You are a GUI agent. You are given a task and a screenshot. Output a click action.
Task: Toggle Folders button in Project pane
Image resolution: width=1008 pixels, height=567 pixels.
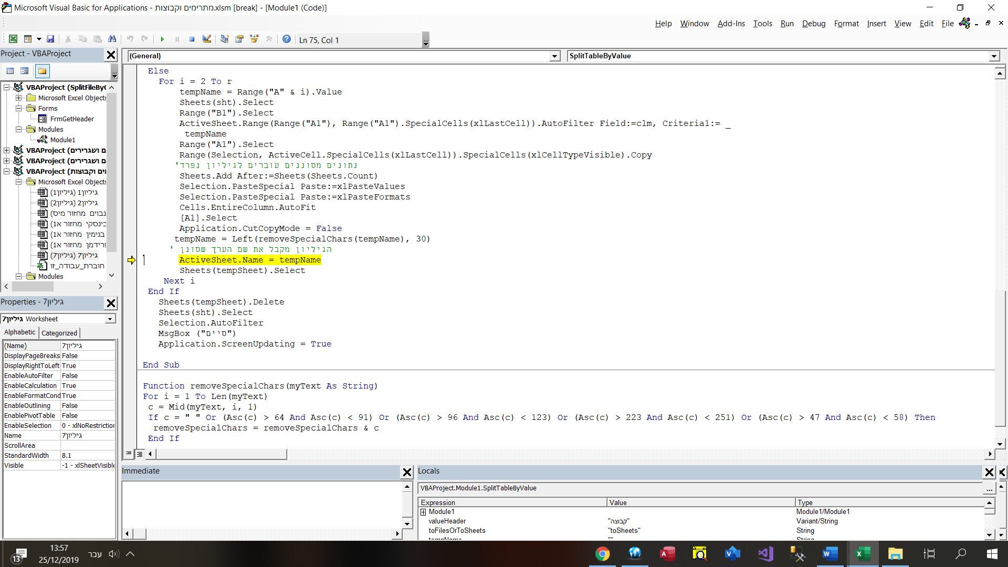(42, 71)
